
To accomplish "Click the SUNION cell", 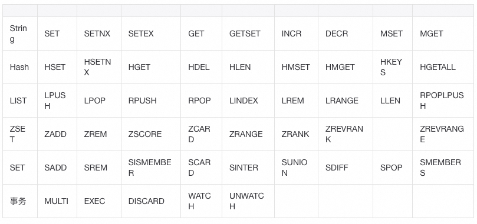I will pos(296,168).
